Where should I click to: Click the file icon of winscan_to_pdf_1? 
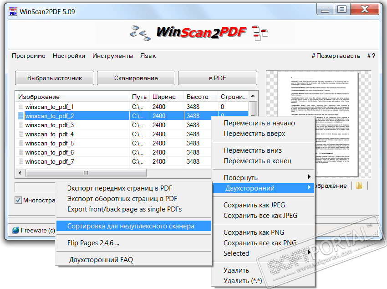click(21, 107)
